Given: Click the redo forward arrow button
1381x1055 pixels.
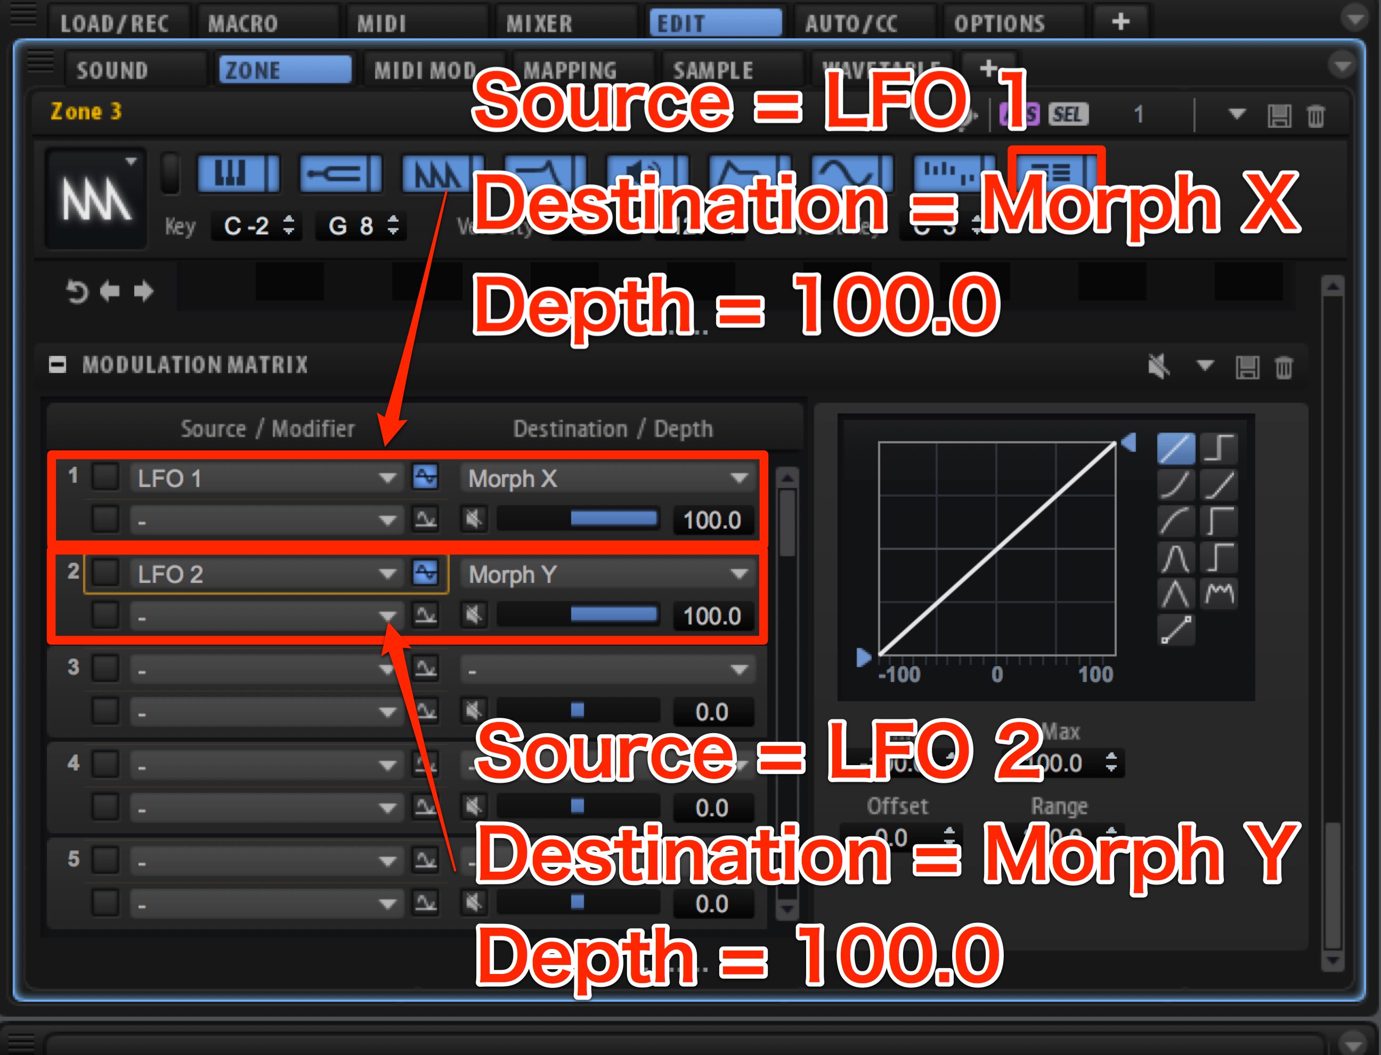Looking at the screenshot, I should 144,291.
